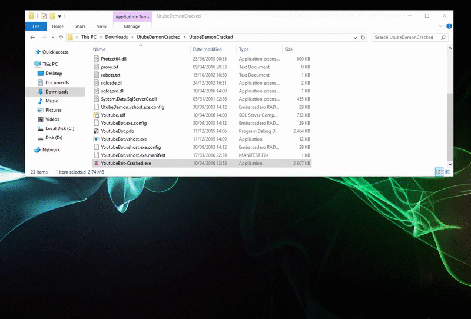The width and height of the screenshot is (471, 319).
Task: Expand the address bar history dropdown
Action: [355, 38]
